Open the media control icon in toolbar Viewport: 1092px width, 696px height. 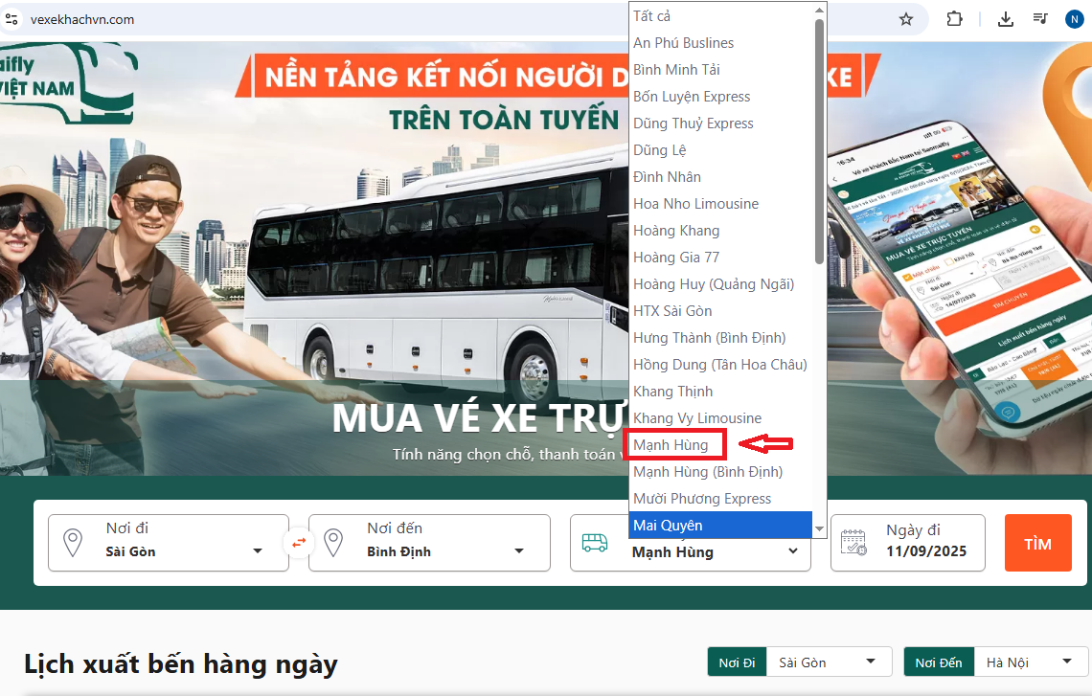click(1039, 19)
